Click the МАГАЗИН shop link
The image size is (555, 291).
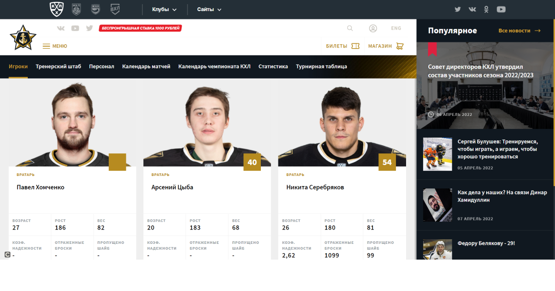[380, 46]
